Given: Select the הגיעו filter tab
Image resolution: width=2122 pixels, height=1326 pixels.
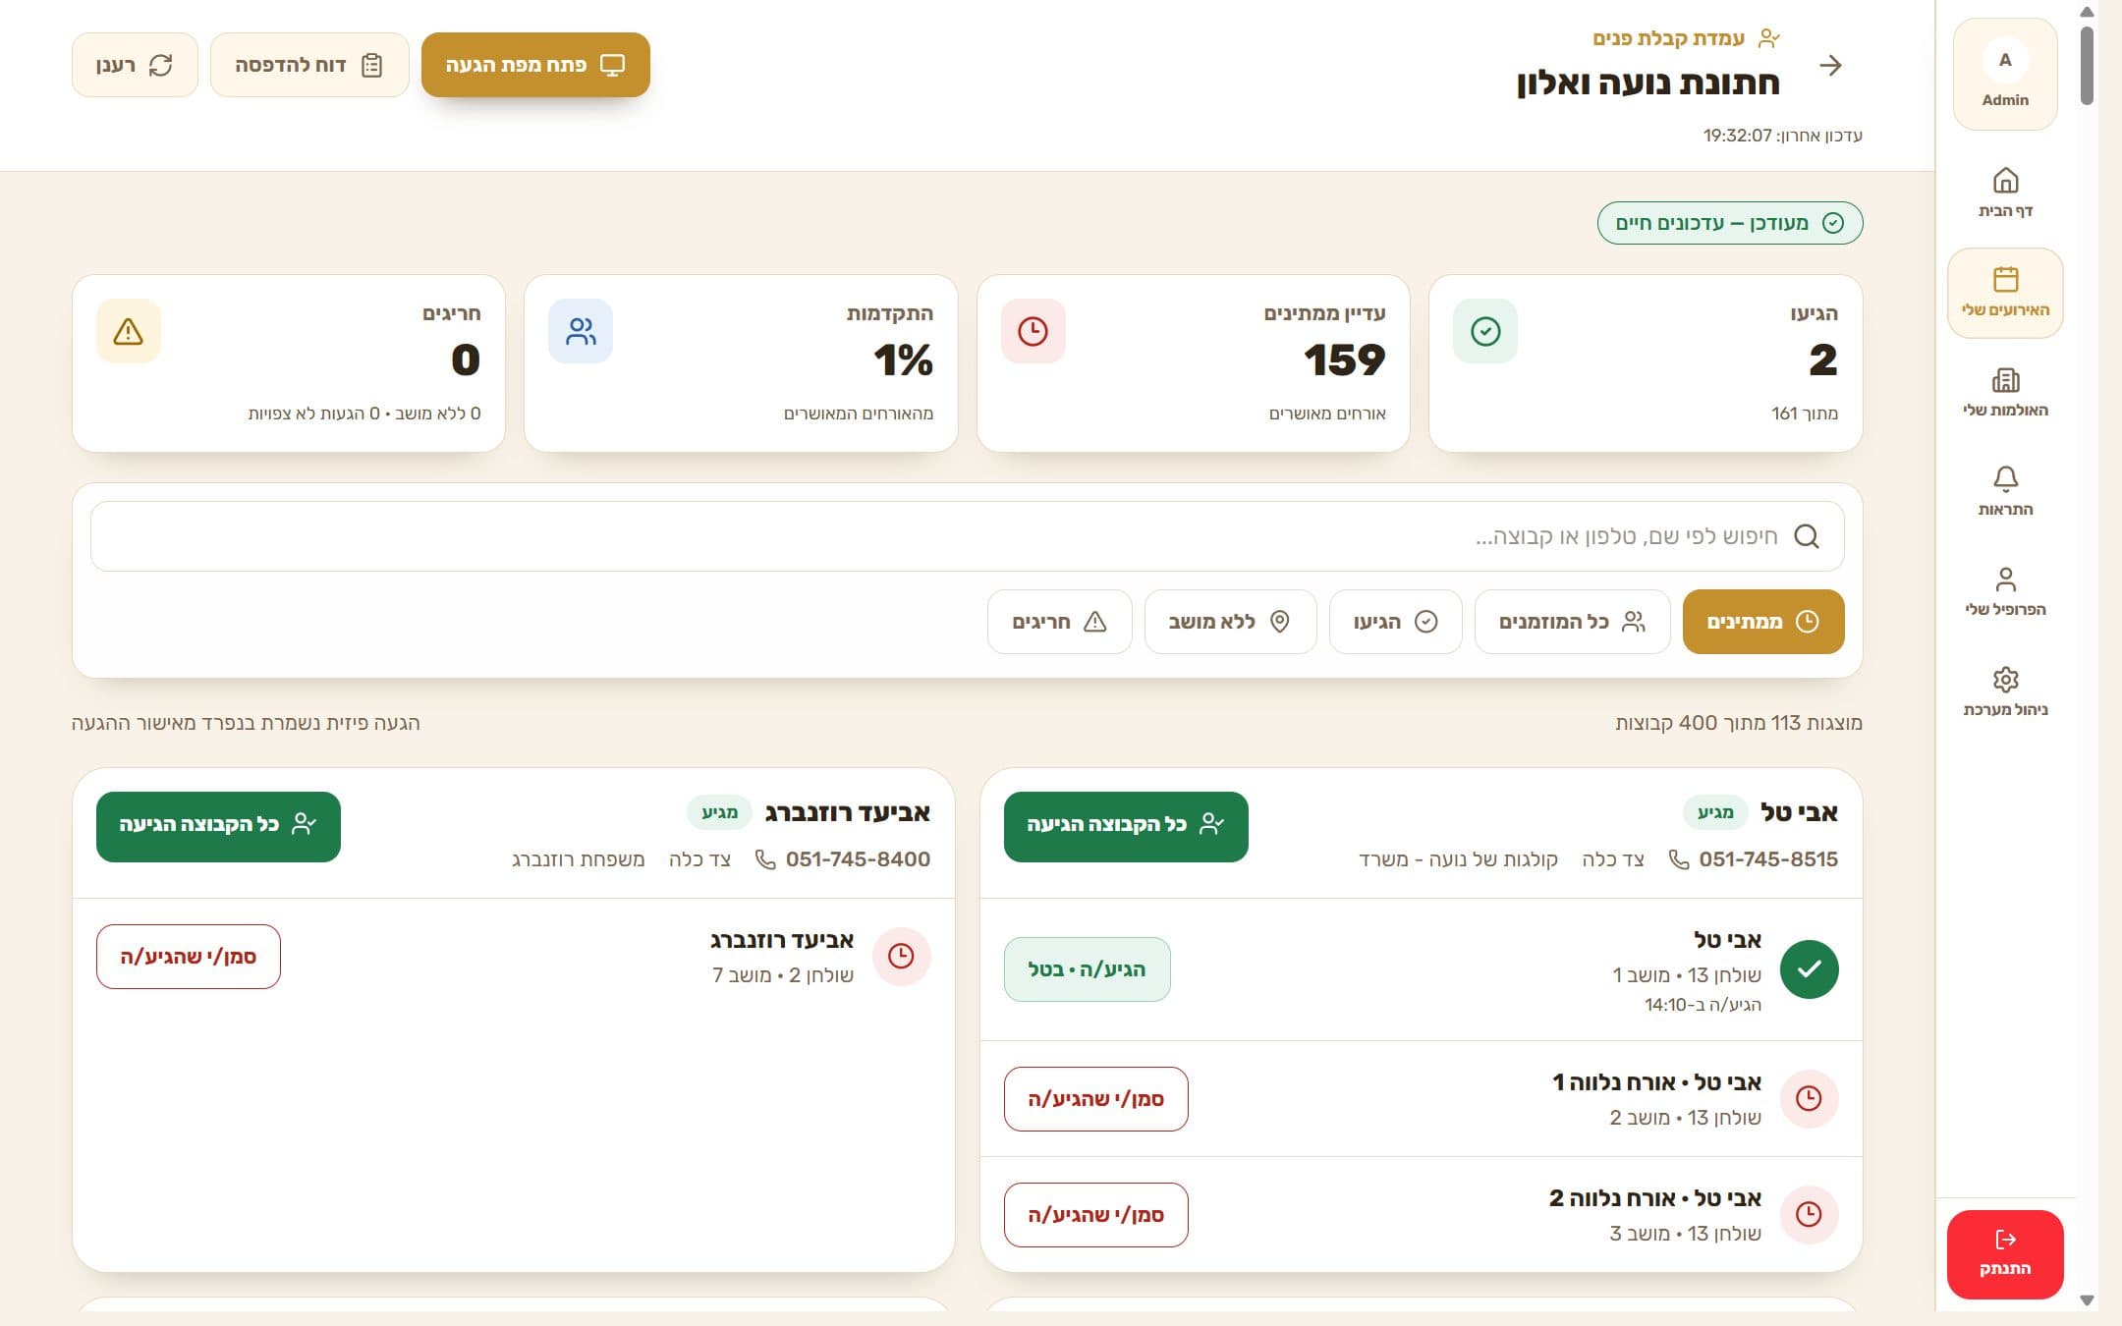Looking at the screenshot, I should pos(1395,622).
